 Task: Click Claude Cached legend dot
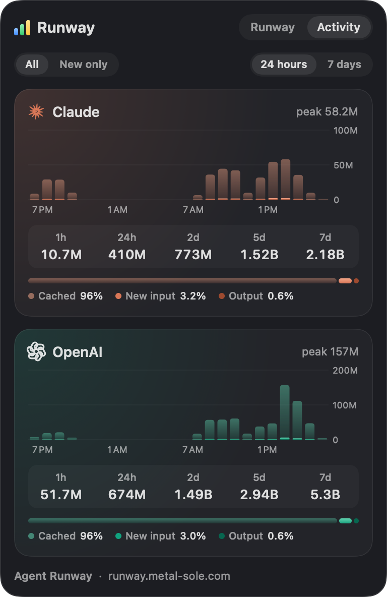pos(31,296)
